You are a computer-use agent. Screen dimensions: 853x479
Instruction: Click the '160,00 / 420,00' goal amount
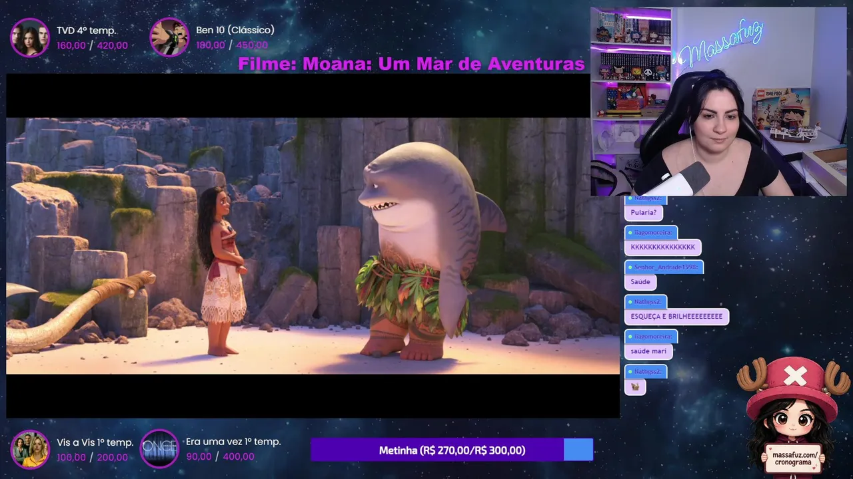point(92,45)
